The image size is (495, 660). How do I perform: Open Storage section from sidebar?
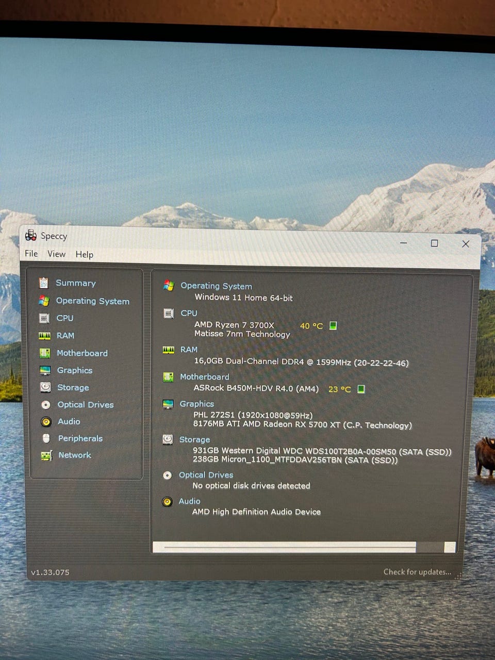[x=73, y=387]
